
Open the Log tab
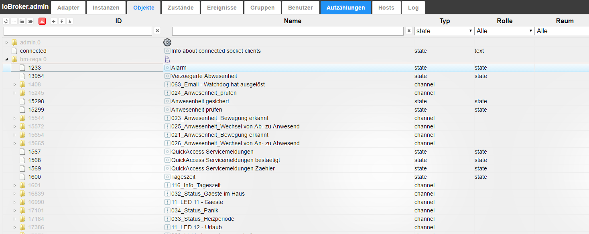coord(413,8)
